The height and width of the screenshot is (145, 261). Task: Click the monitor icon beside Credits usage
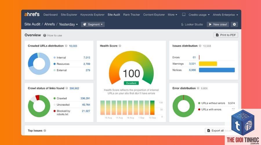[184, 14]
